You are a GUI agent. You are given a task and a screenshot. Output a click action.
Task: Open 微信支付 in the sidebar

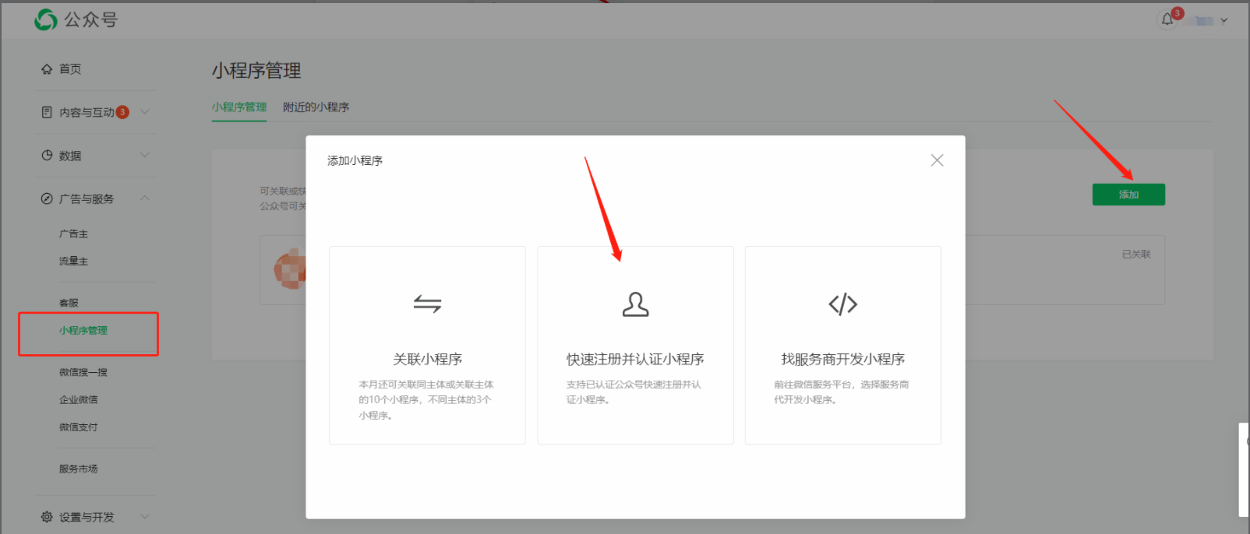tap(79, 427)
